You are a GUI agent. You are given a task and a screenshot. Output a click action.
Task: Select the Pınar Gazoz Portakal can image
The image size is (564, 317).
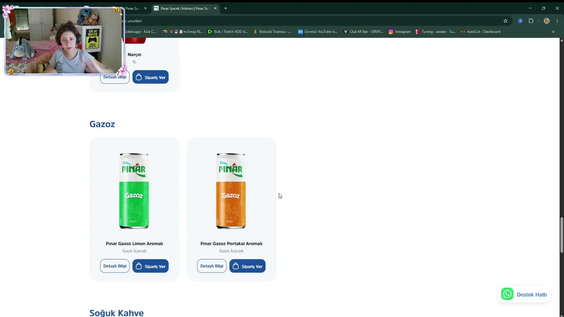pos(231,191)
